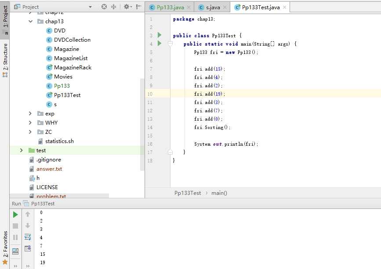
Task: Switch to the Pp133.java tab
Action: [170, 7]
